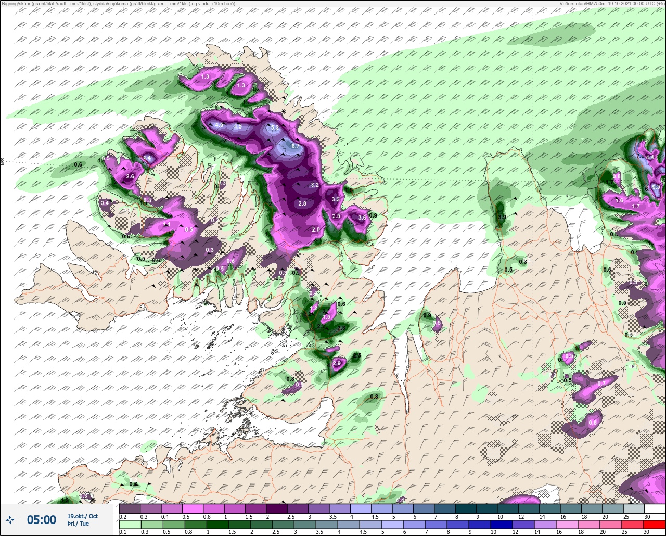The image size is (666, 536).
Task: Click the 6.7 precipitation value on the map
Action: [x=296, y=146]
